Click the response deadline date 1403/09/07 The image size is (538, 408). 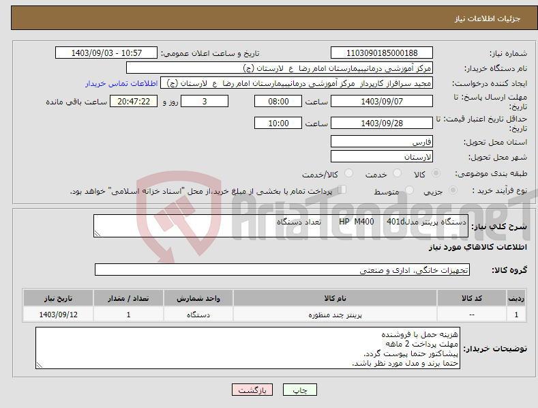pyautogui.click(x=382, y=101)
